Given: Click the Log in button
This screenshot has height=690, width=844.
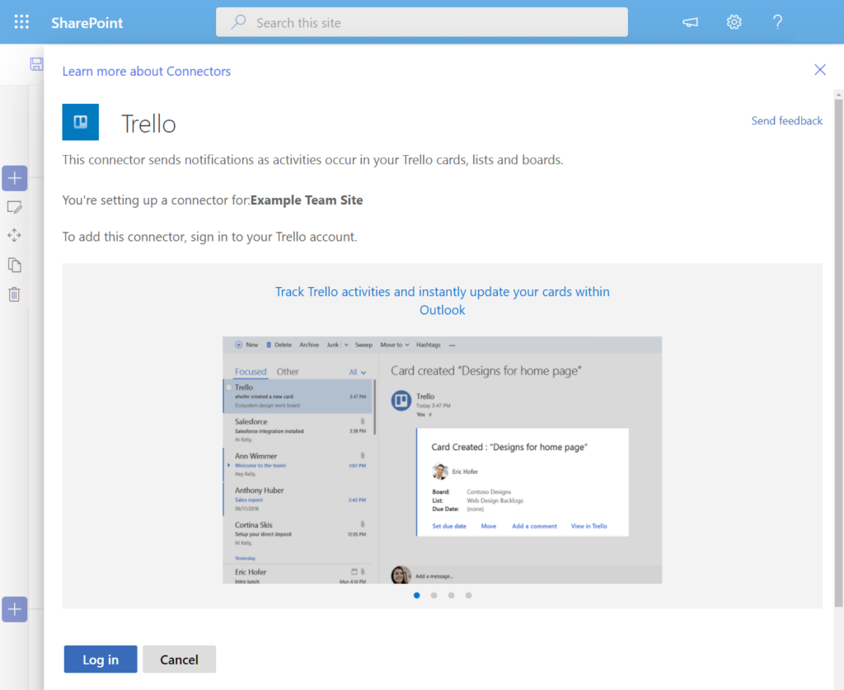Looking at the screenshot, I should pyautogui.click(x=101, y=659).
